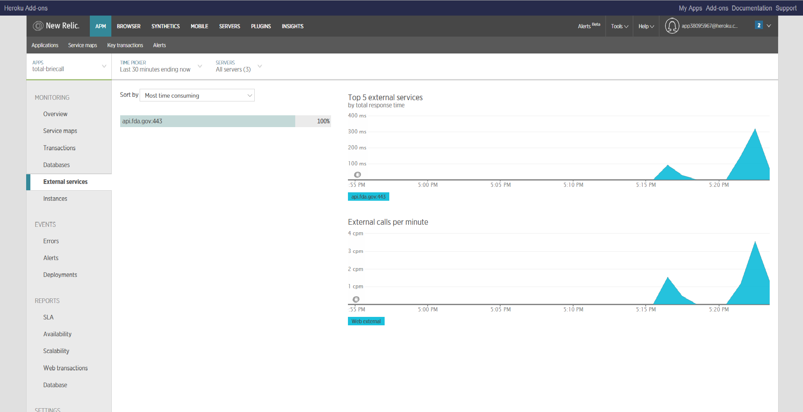Open Deployments in the sidebar
This screenshot has width=803, height=412.
pyautogui.click(x=60, y=275)
